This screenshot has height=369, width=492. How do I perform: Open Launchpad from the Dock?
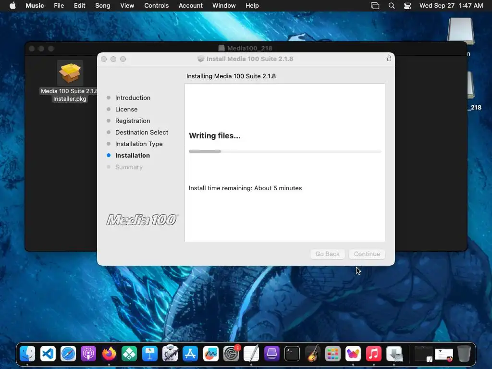coord(333,354)
